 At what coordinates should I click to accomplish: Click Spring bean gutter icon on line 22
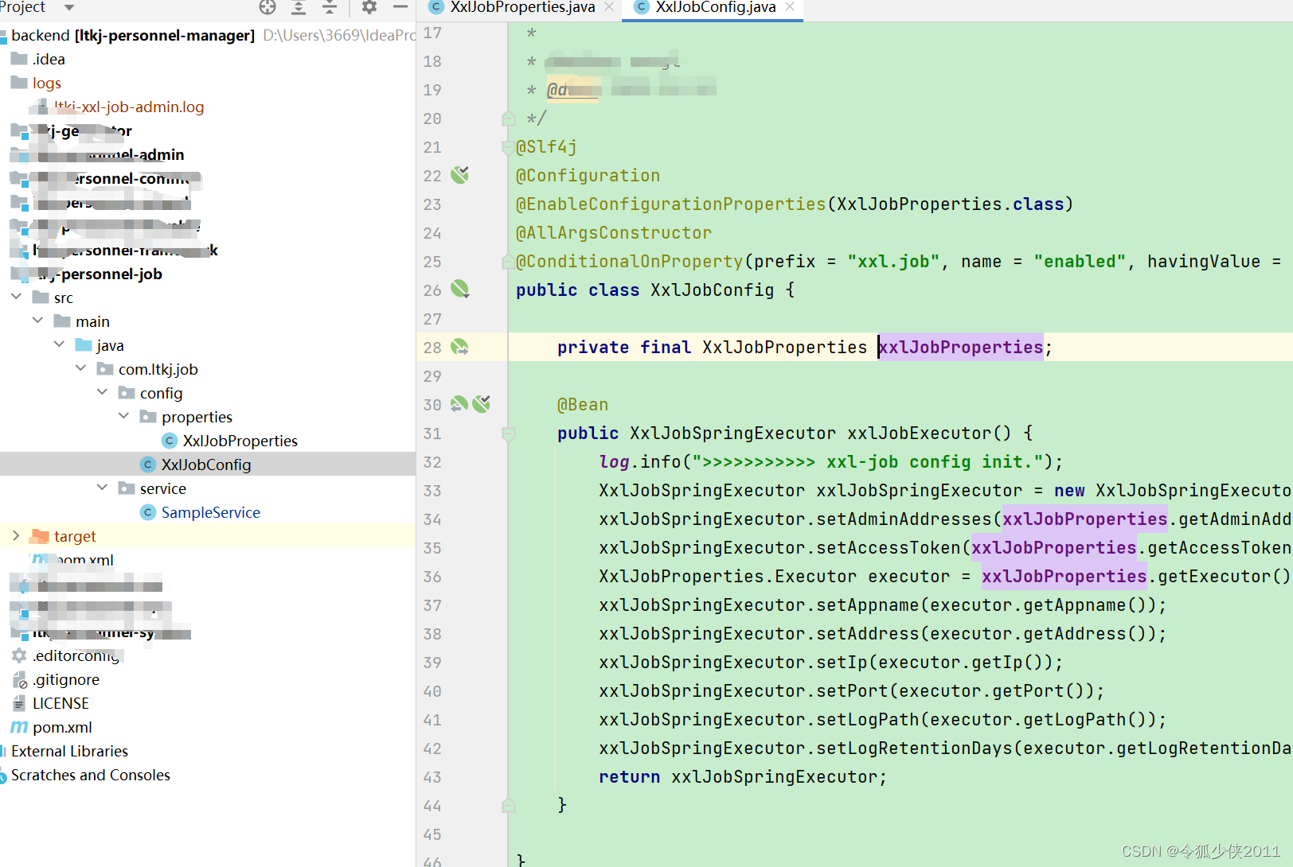(459, 175)
